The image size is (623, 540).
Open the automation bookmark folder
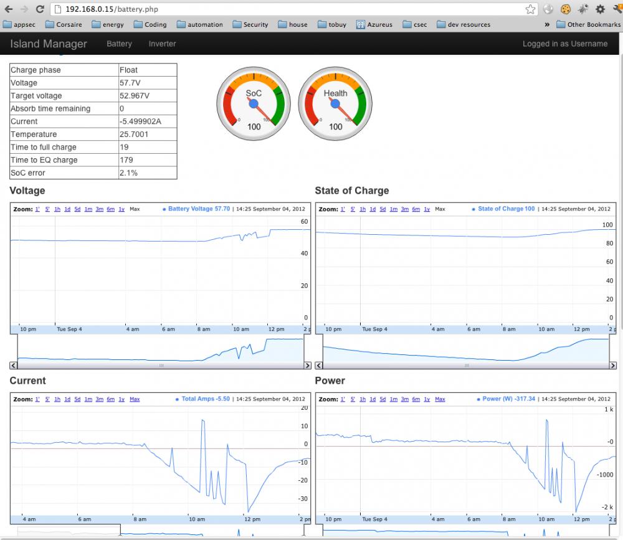pos(200,24)
